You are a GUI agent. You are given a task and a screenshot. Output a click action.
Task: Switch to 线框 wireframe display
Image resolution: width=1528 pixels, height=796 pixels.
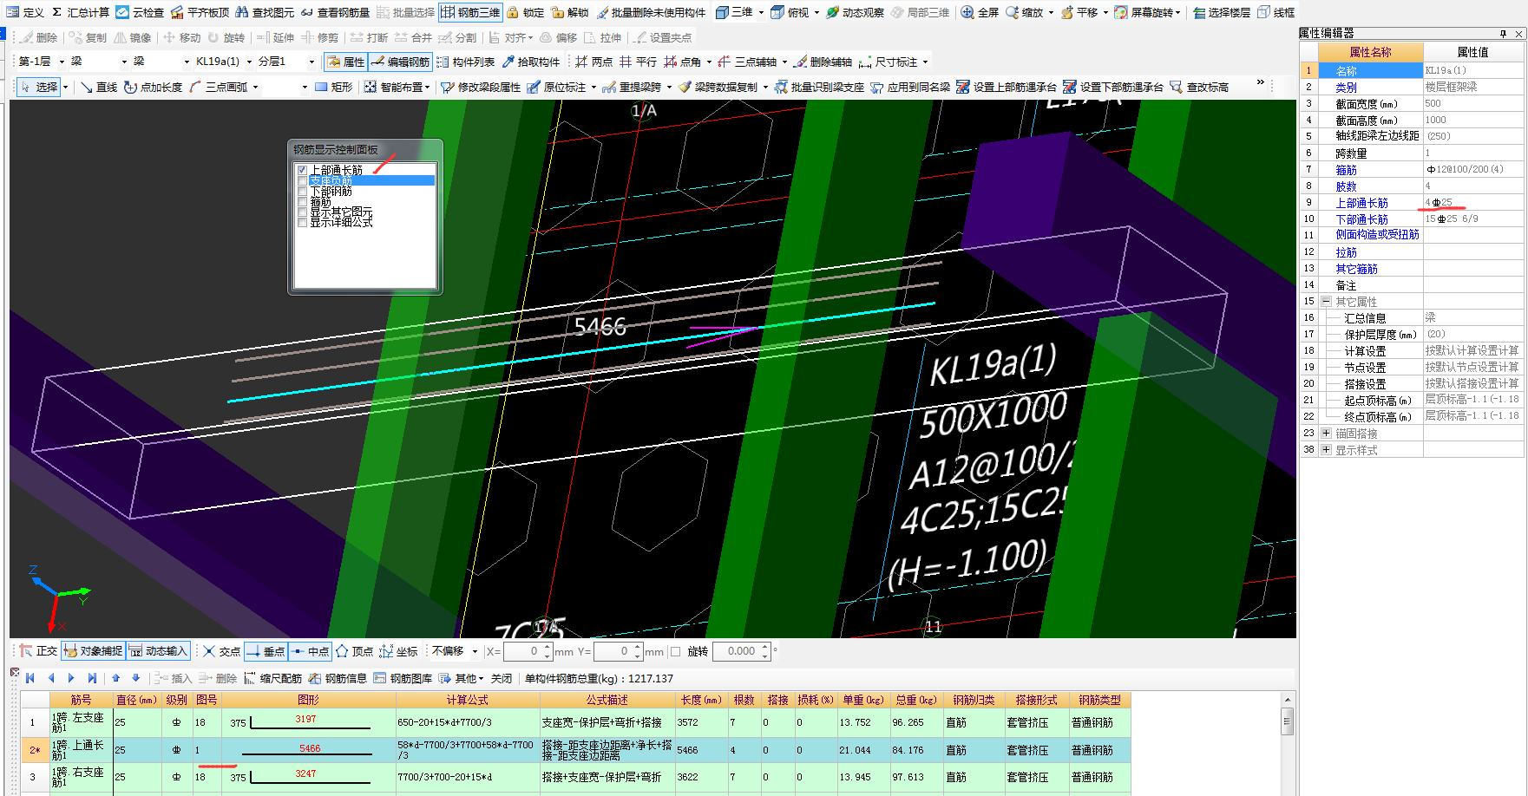click(x=1276, y=12)
